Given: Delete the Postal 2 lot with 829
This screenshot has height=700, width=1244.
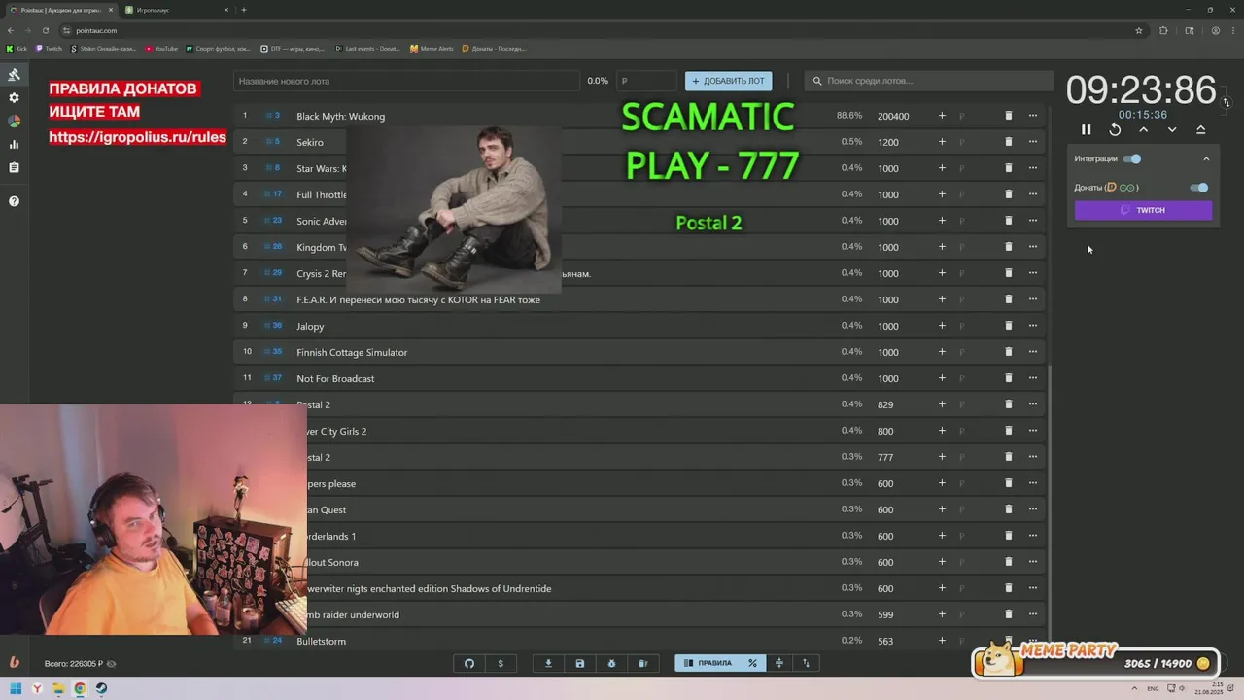Looking at the screenshot, I should (x=1008, y=404).
